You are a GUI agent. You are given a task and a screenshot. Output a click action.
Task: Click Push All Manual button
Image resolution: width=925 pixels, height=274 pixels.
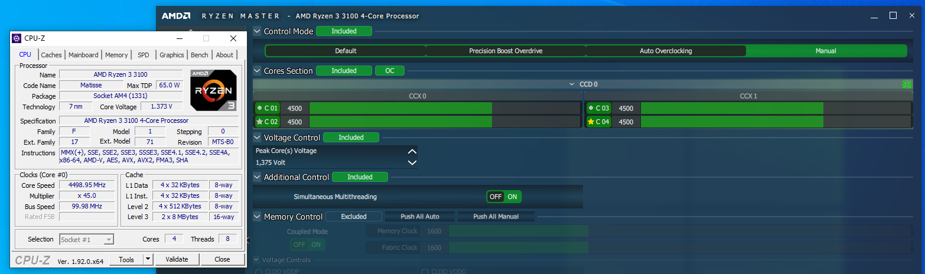[496, 217]
